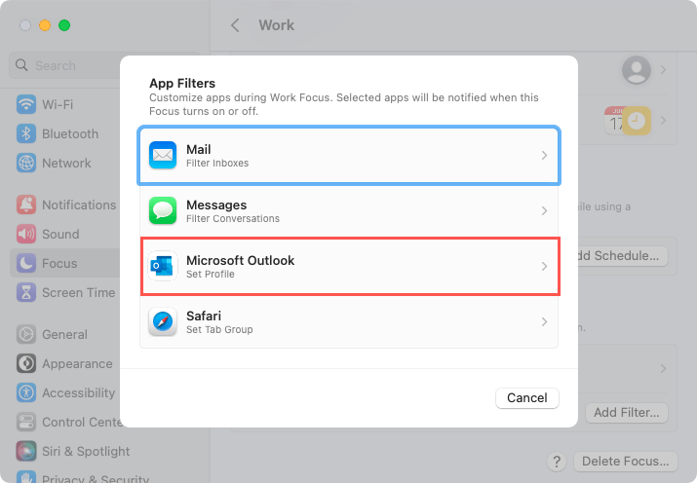This screenshot has height=483, width=697.
Task: Click the Filter Inboxes subtitle
Action: pyautogui.click(x=217, y=163)
